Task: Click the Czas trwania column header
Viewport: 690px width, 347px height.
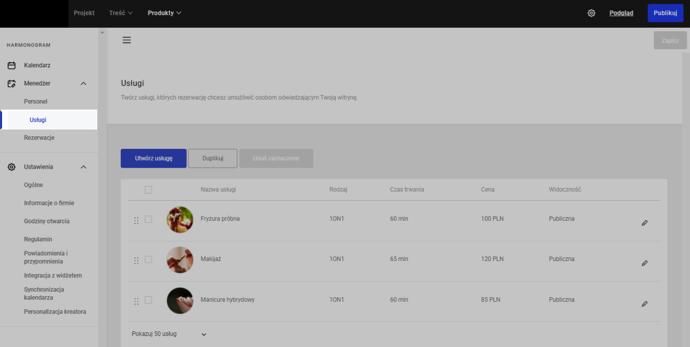Action: (x=407, y=190)
